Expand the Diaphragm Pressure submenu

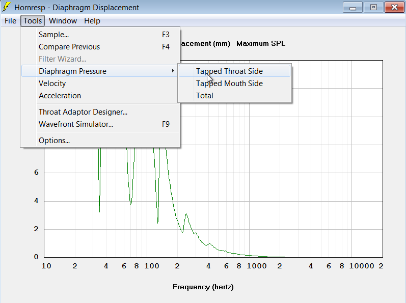click(x=100, y=71)
